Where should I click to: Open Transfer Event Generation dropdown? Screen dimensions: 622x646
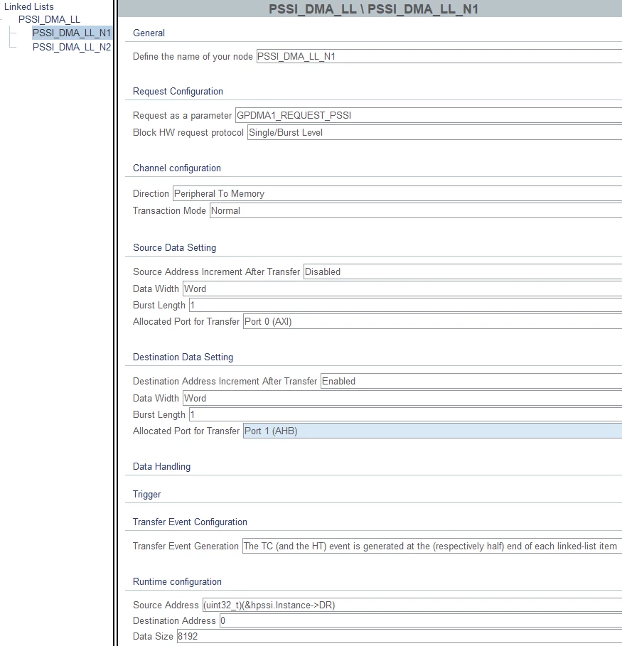tap(432, 547)
